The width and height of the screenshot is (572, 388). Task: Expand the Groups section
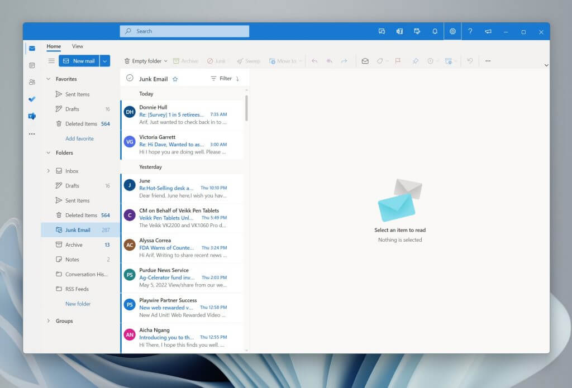pos(49,321)
